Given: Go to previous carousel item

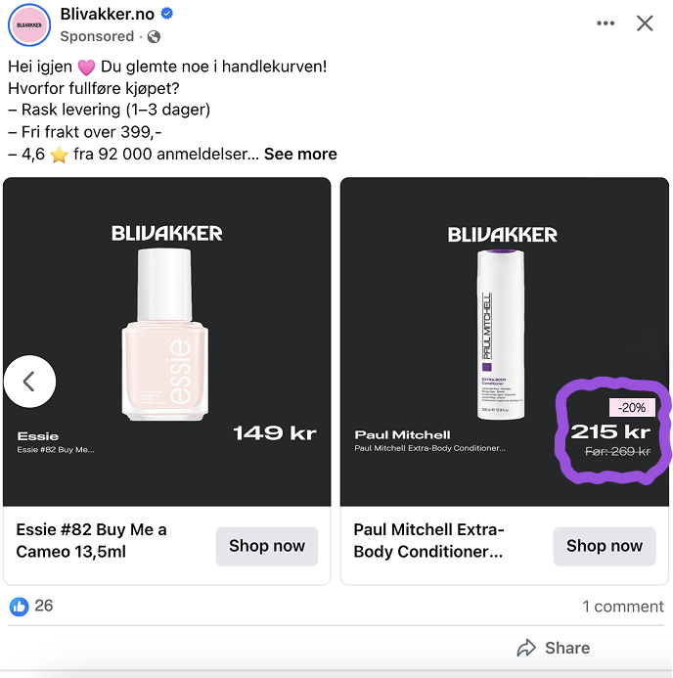Looking at the screenshot, I should pos(29,382).
